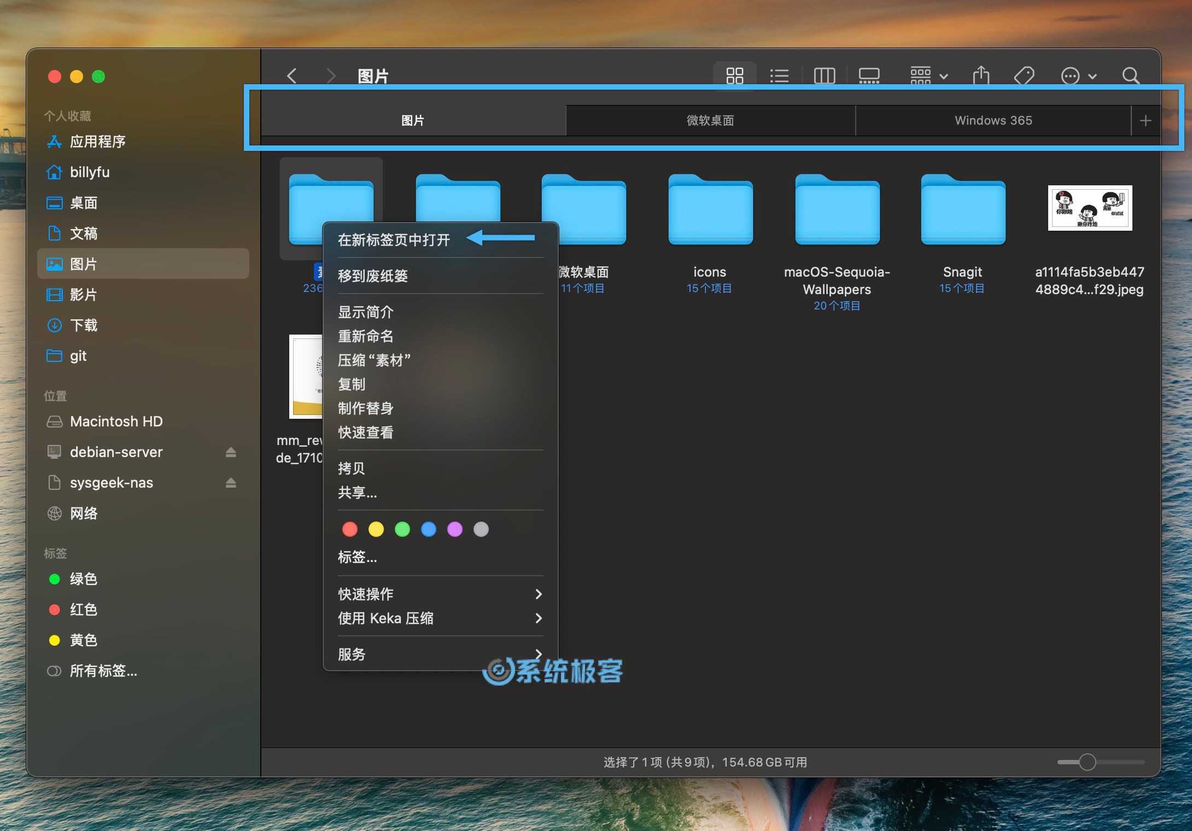Select the Snagit folder
Image resolution: width=1192 pixels, height=831 pixels.
(963, 210)
